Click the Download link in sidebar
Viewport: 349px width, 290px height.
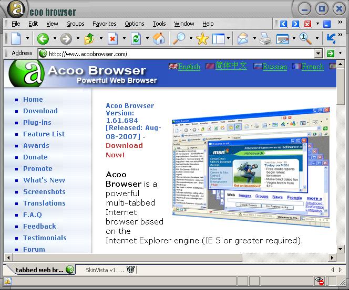tap(40, 111)
